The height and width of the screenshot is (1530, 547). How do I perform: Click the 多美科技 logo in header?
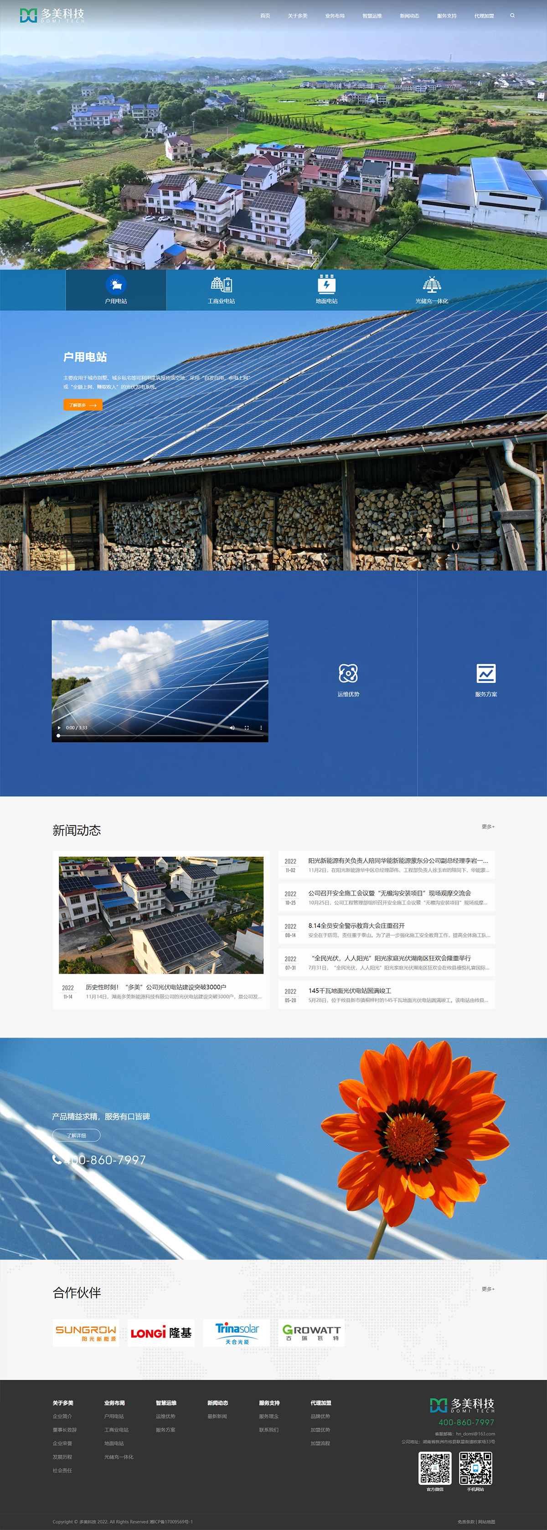click(x=52, y=16)
